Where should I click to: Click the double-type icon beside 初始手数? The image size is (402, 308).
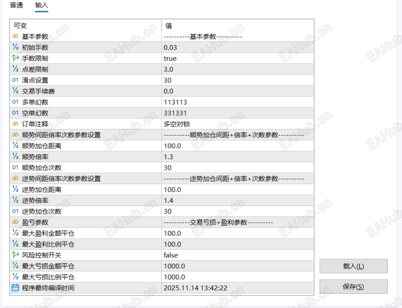[x=15, y=47]
